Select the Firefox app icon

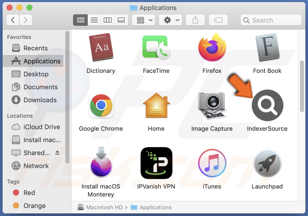[x=212, y=47]
